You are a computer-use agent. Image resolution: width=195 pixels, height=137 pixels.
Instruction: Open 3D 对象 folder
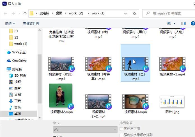click(17, 75)
